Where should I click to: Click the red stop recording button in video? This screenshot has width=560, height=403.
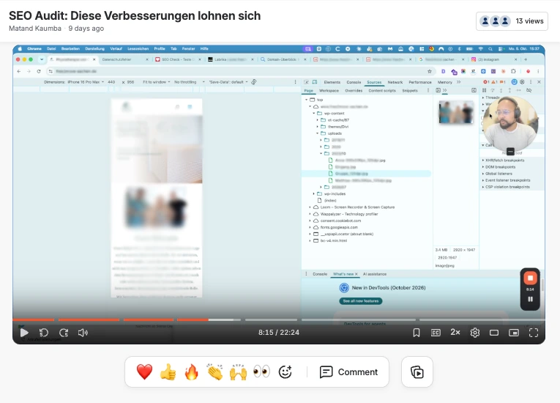pyautogui.click(x=530, y=278)
